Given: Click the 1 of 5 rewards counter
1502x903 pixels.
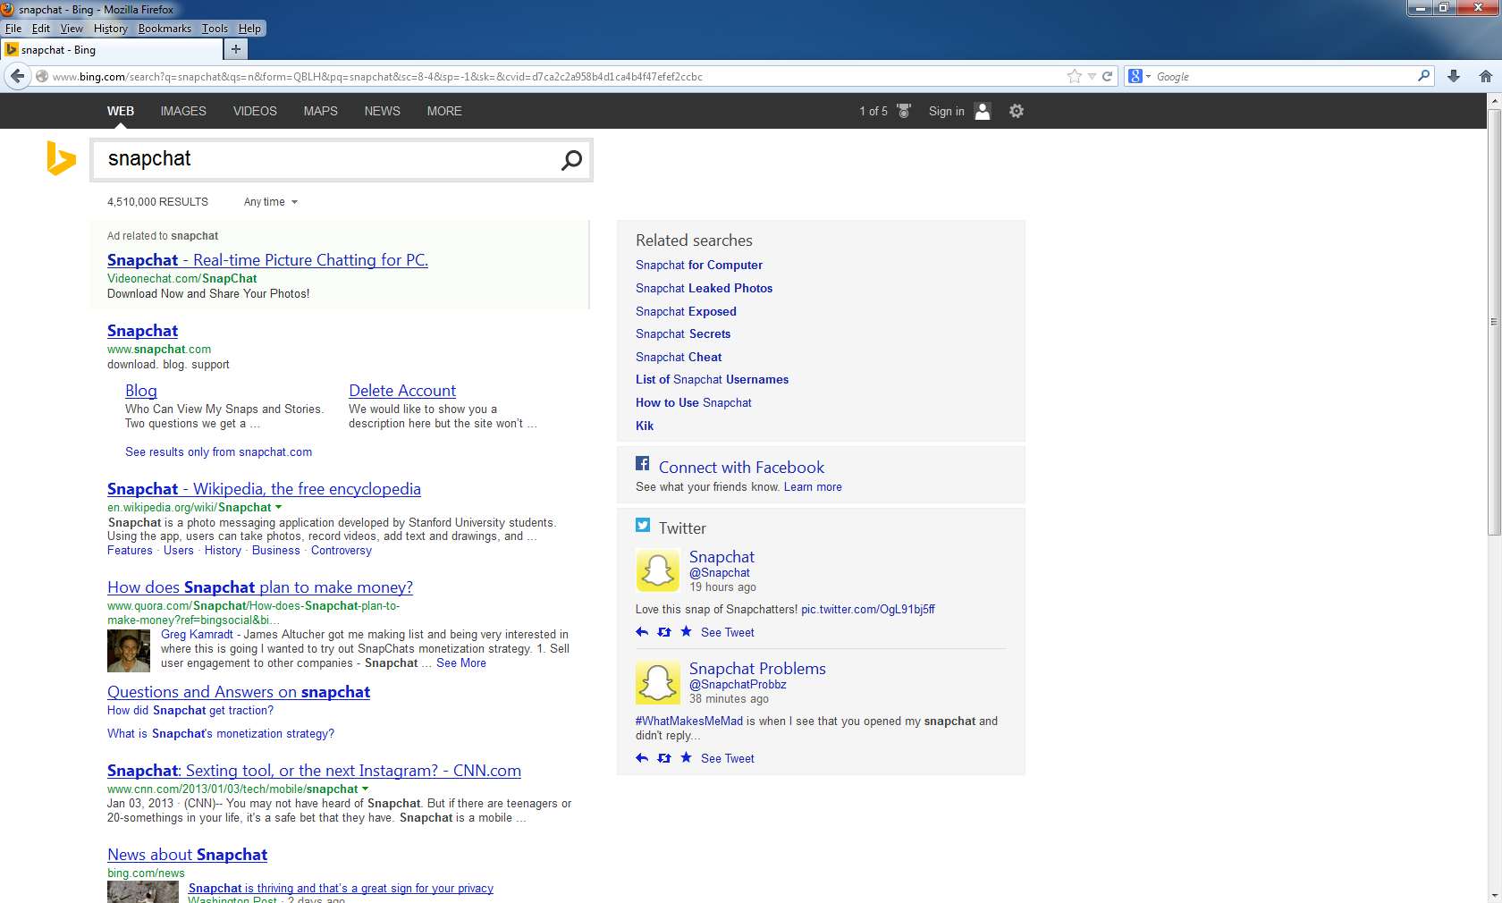Looking at the screenshot, I should [x=873, y=111].
